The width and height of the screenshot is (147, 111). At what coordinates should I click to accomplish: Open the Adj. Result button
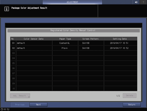tap(20, 96)
